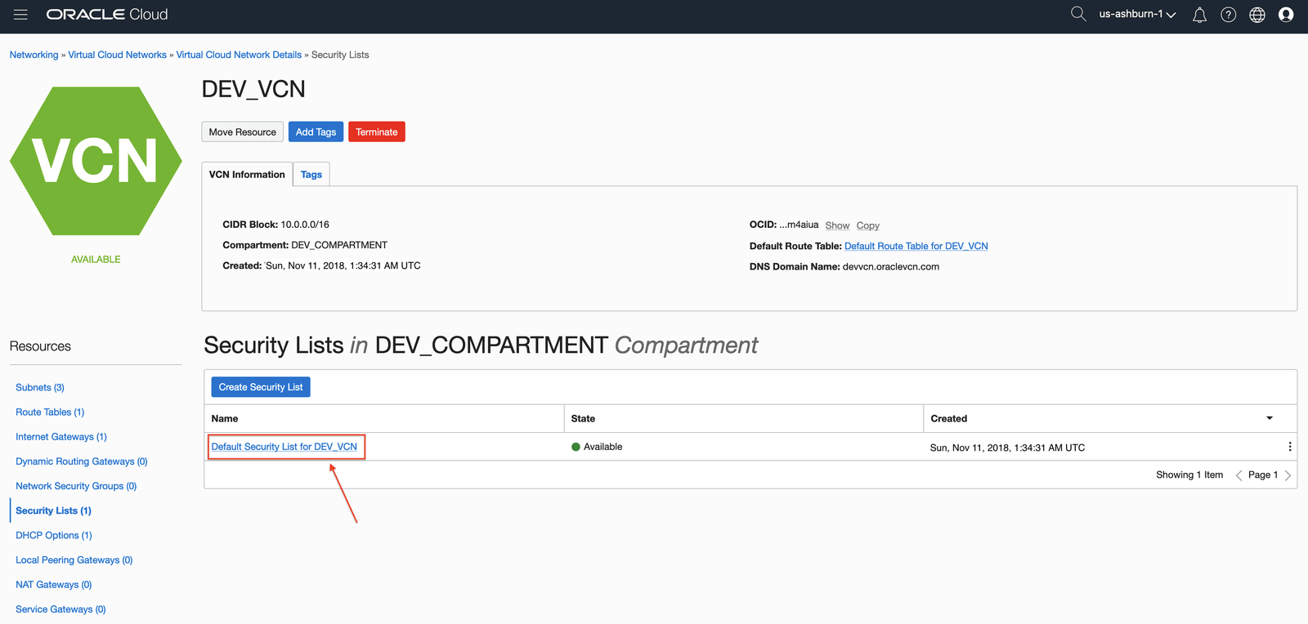Open the user profile icon
This screenshot has width=1308, height=624.
tap(1286, 15)
